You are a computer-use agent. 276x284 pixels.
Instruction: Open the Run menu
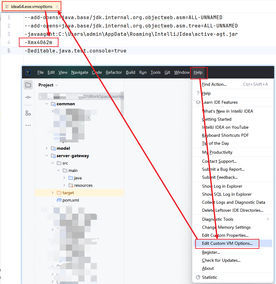[143, 73]
